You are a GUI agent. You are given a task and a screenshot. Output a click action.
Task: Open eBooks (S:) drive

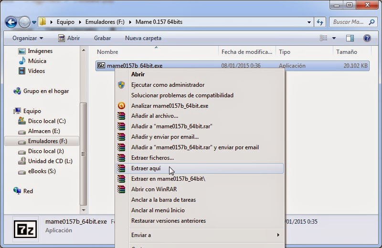coord(37,171)
